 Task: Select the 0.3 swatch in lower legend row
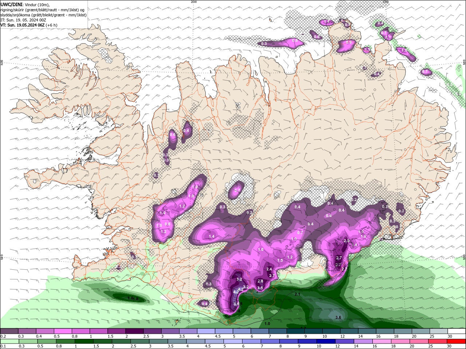[x=28, y=341]
